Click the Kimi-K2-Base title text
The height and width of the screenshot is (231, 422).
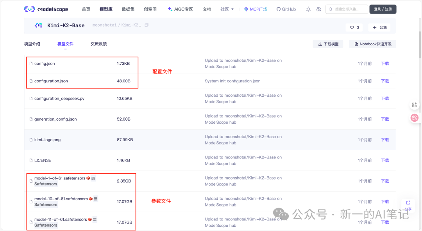66,25
